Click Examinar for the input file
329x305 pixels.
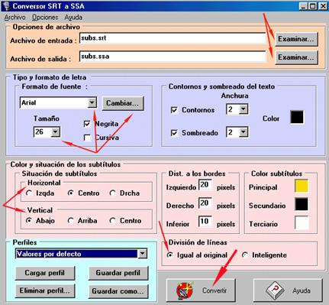click(x=296, y=39)
